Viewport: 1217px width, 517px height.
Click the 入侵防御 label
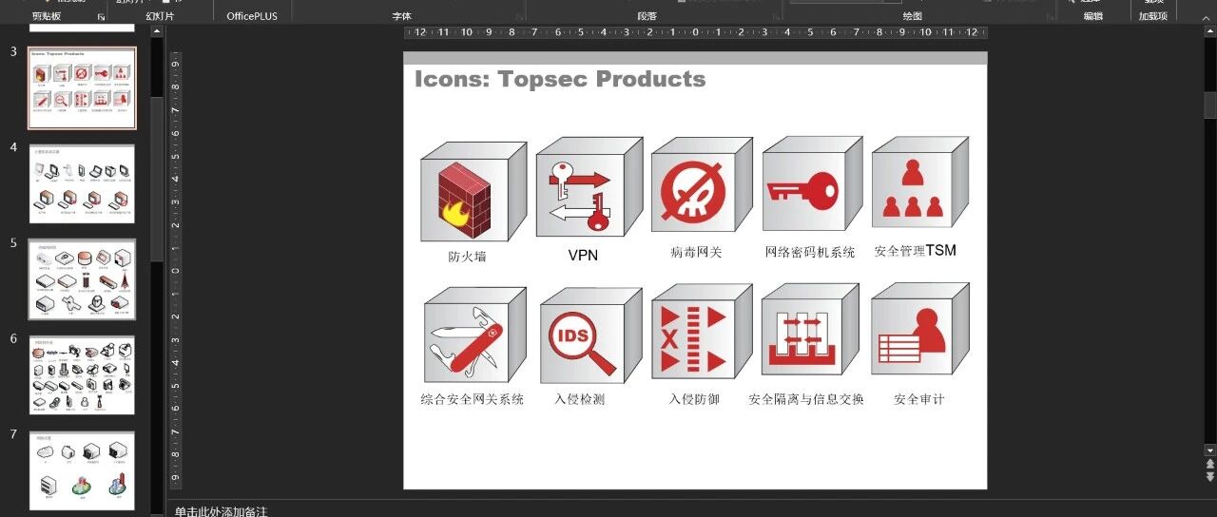coord(694,399)
